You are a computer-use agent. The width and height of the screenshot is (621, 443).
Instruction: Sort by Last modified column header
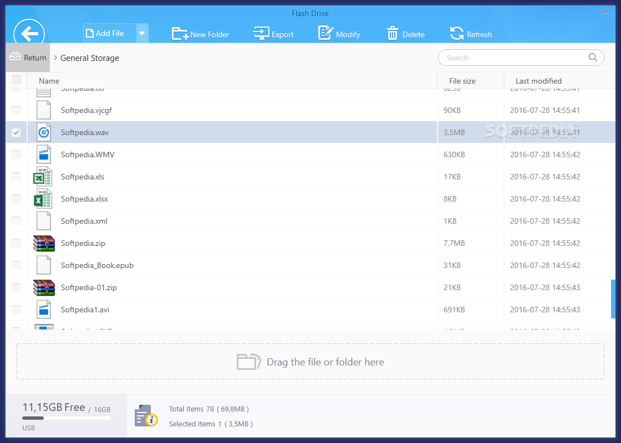pos(538,81)
